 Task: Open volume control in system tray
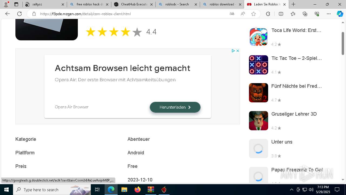[311, 190]
